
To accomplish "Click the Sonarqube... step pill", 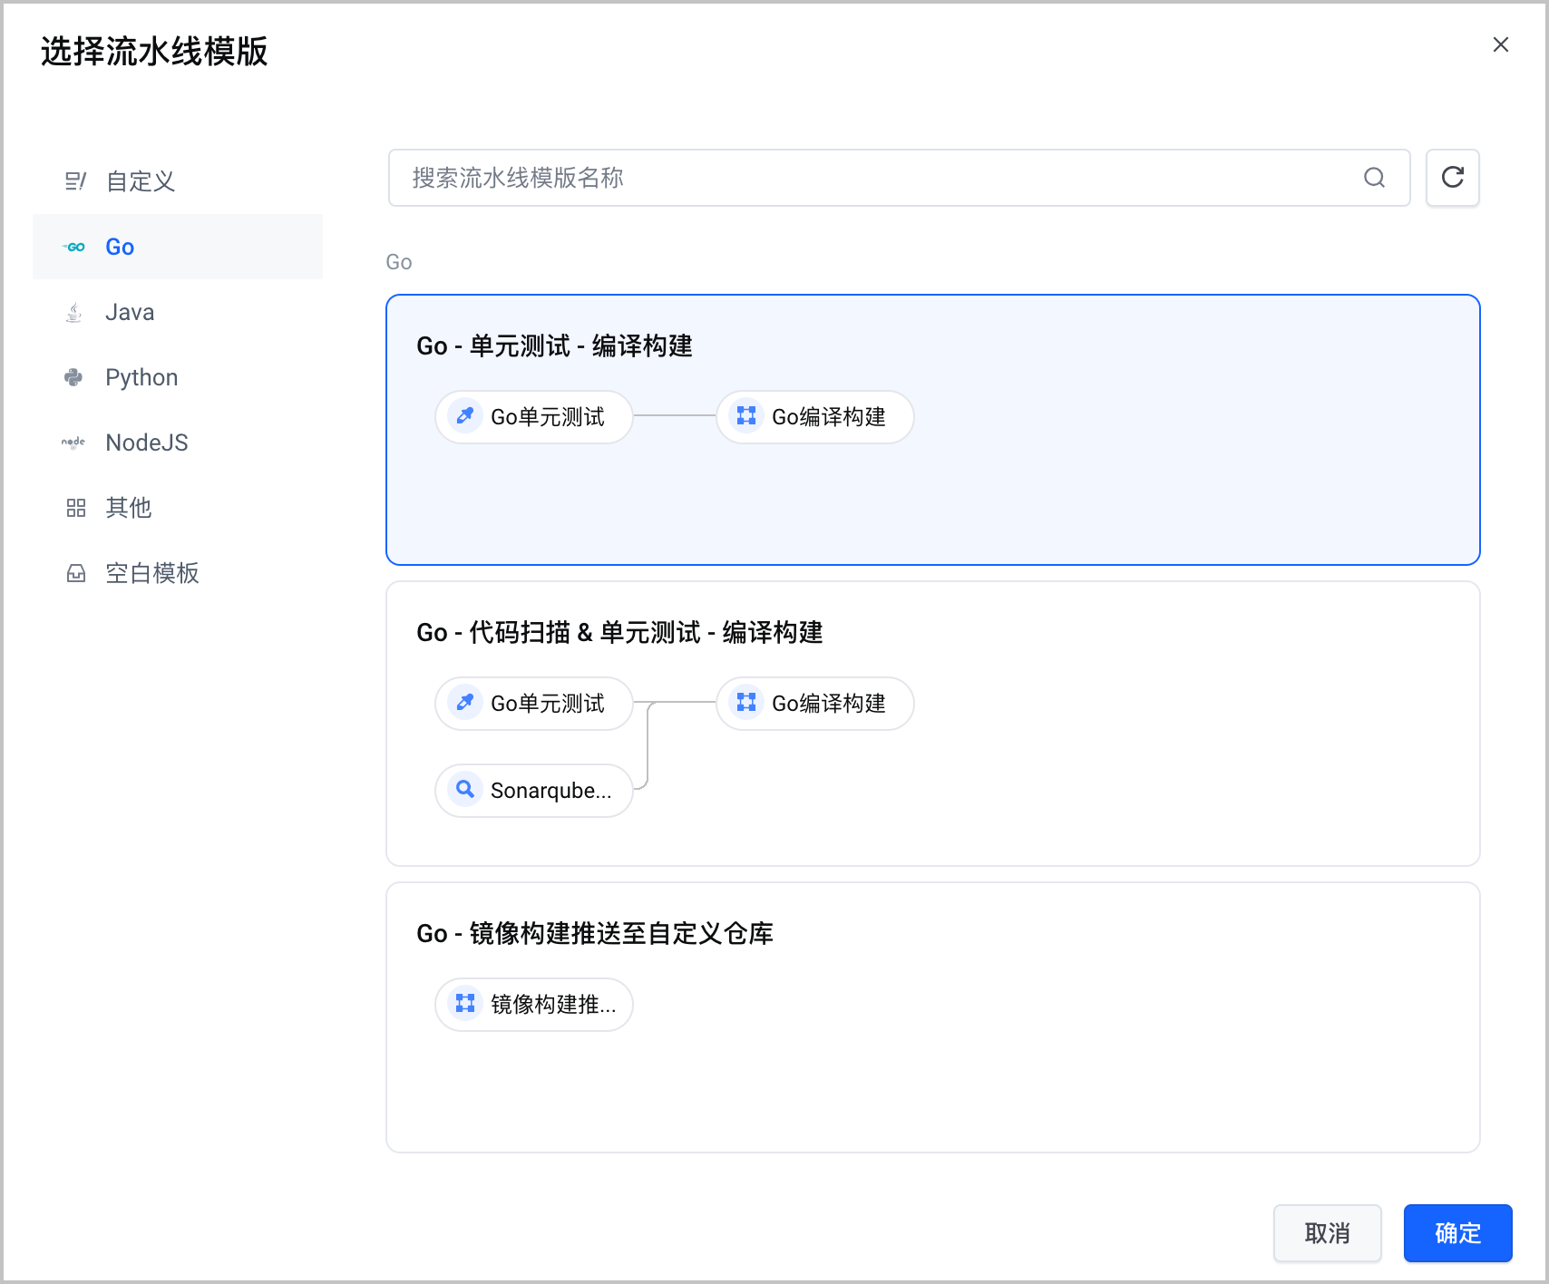I will tap(534, 791).
